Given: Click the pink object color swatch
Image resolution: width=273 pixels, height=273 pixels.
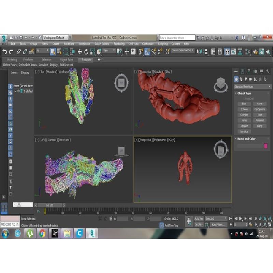Looking at the screenshot, I should coord(266,146).
